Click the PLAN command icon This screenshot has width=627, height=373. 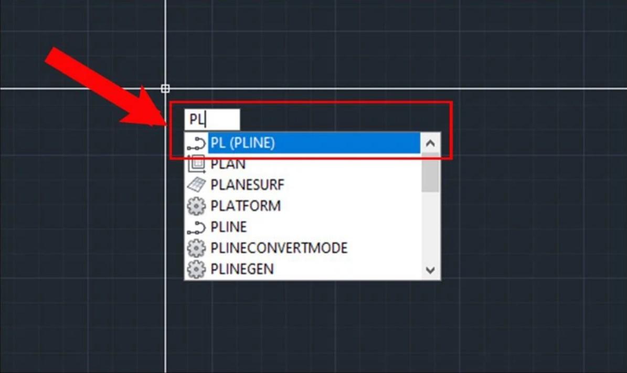(196, 164)
